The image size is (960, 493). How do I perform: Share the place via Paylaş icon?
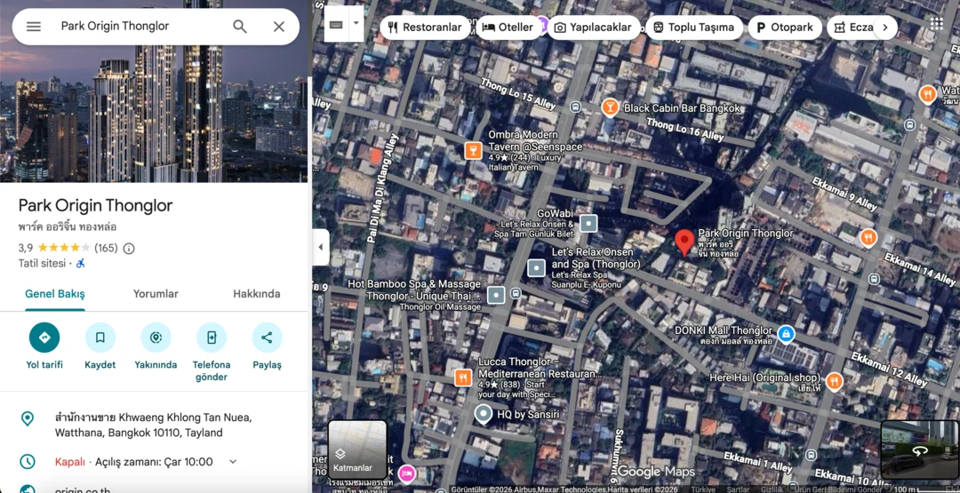(x=267, y=338)
